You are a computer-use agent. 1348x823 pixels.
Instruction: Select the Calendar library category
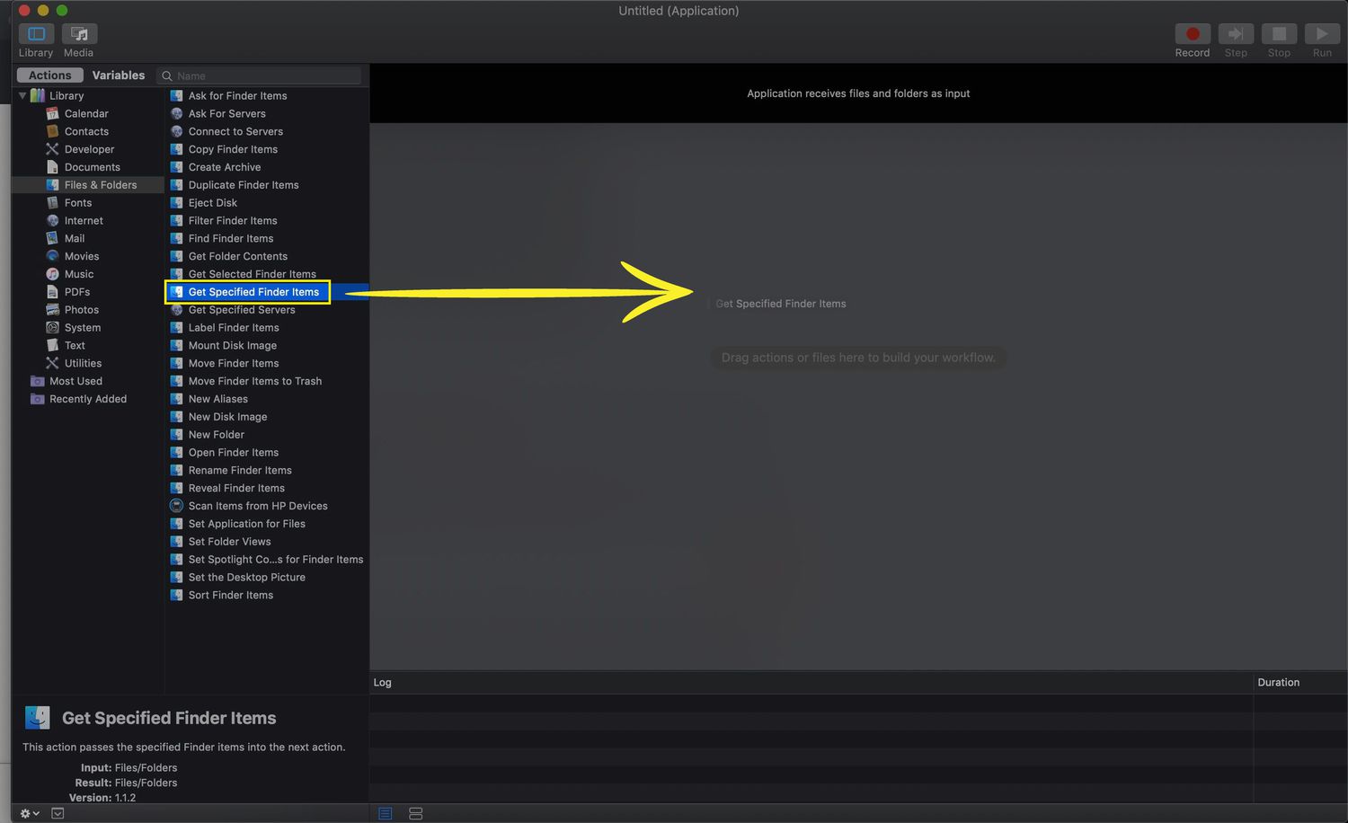[x=86, y=113]
